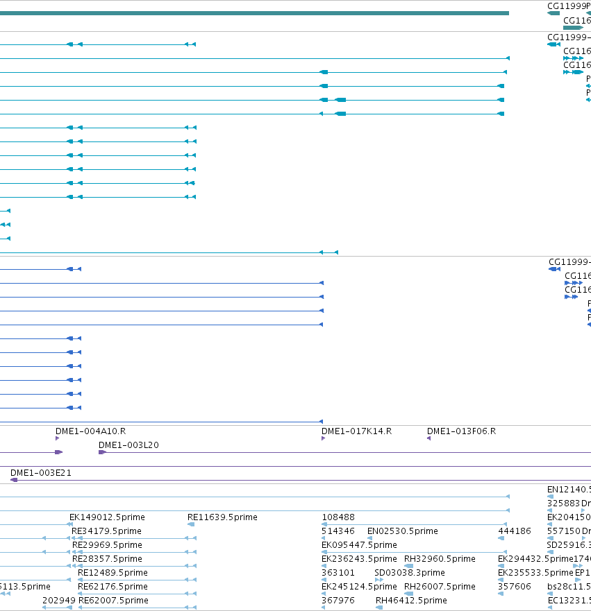Open the RE34179.5prime EST label

point(106,531)
